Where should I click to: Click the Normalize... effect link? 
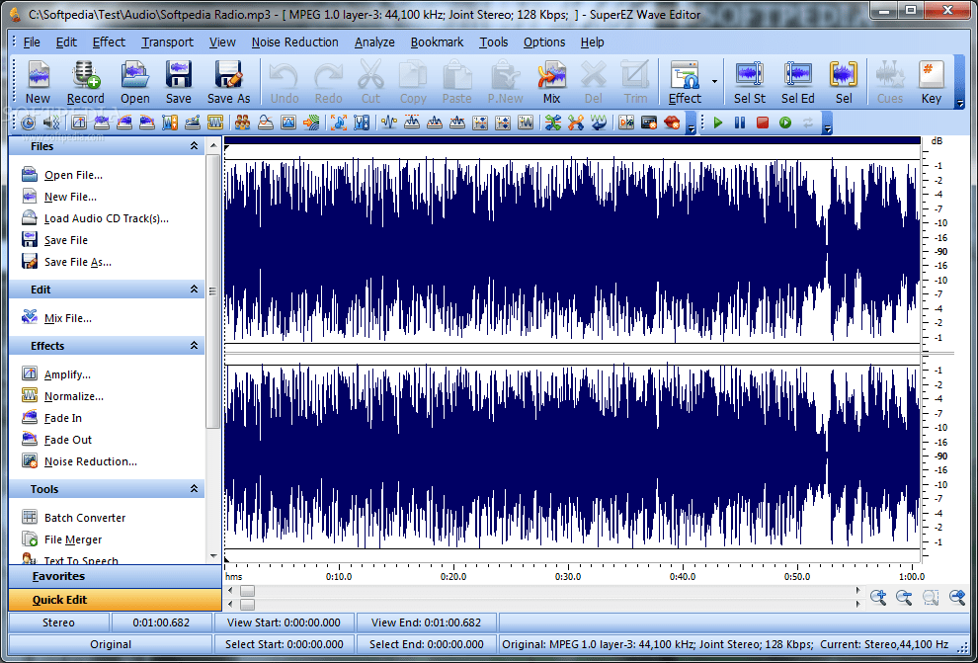coord(73,396)
